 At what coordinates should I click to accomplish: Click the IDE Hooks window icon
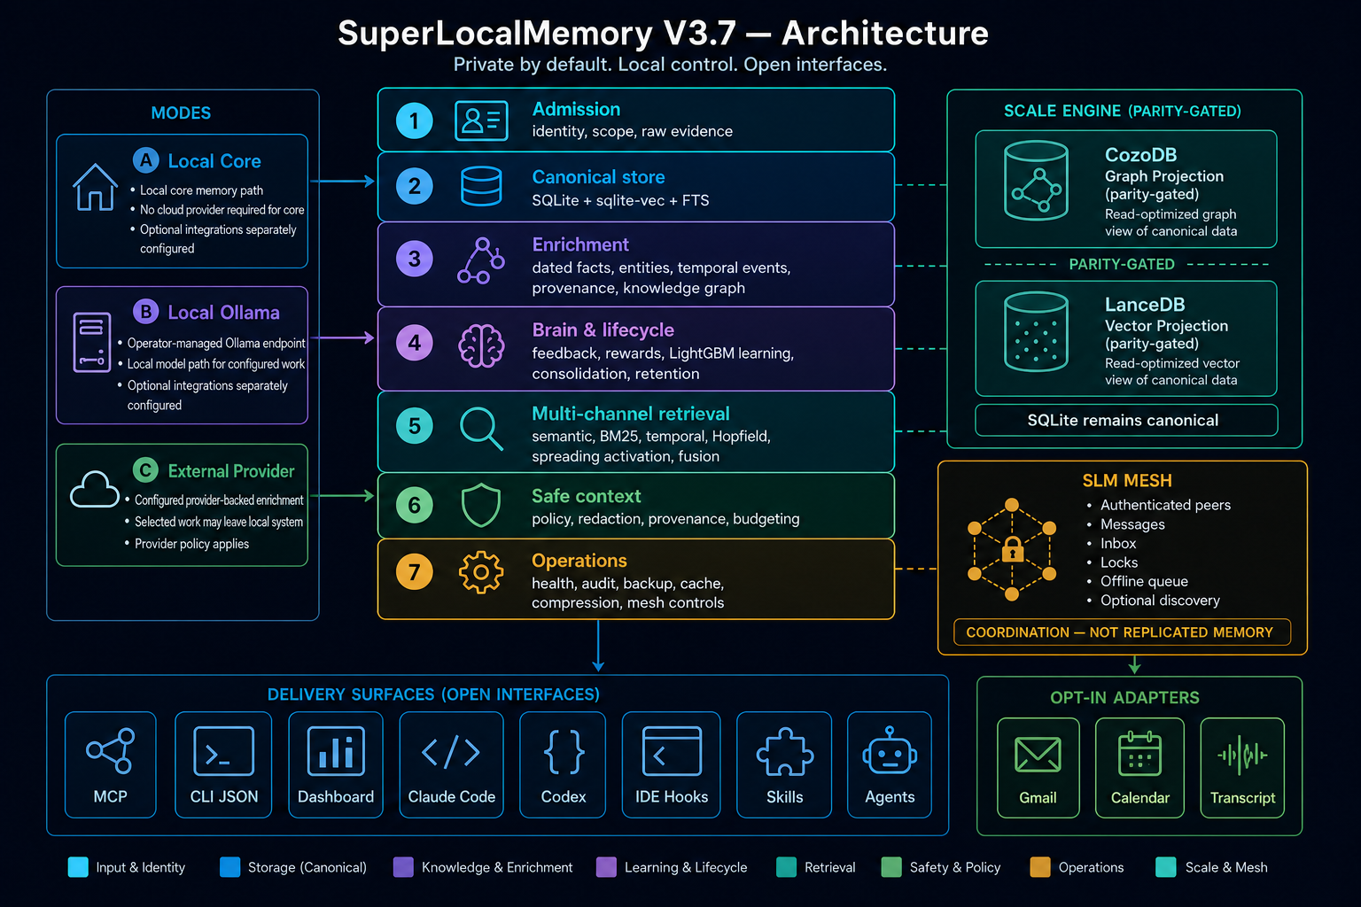pyautogui.click(x=672, y=751)
